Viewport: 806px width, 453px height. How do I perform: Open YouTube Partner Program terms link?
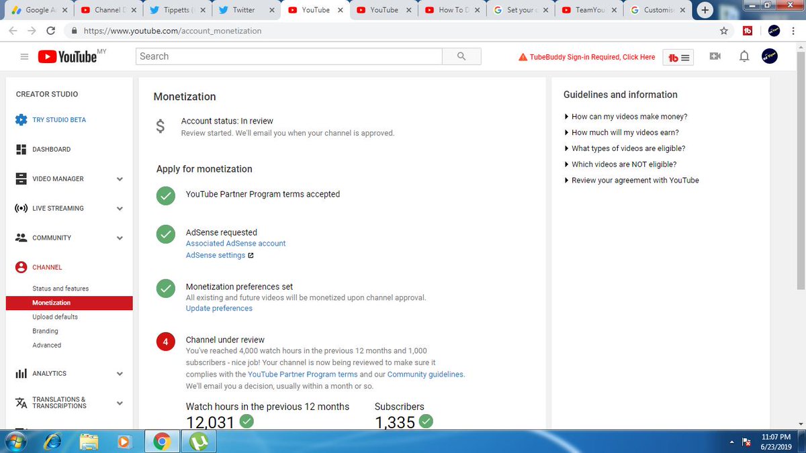(303, 374)
